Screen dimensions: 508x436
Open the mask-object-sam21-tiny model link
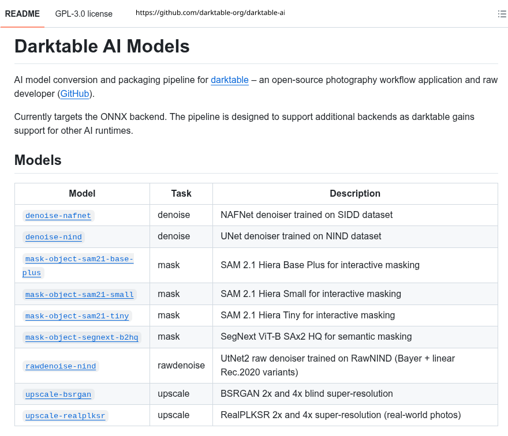(x=77, y=316)
